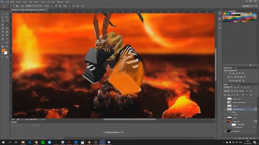Open the layer Opacity dropdown arrow

click(x=251, y=91)
